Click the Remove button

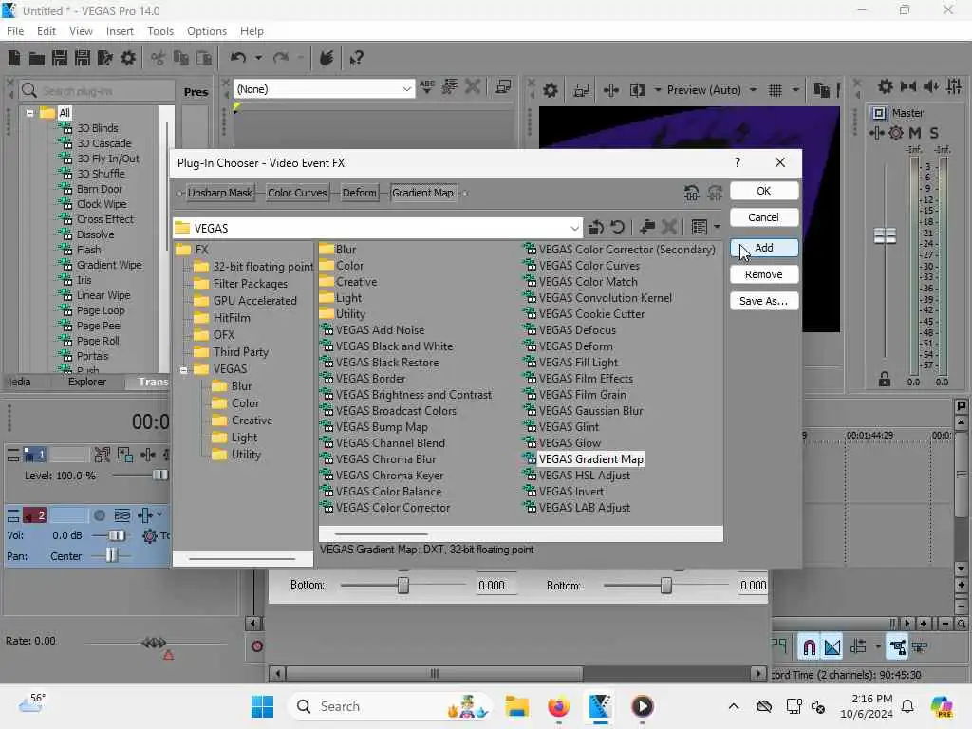pyautogui.click(x=764, y=274)
